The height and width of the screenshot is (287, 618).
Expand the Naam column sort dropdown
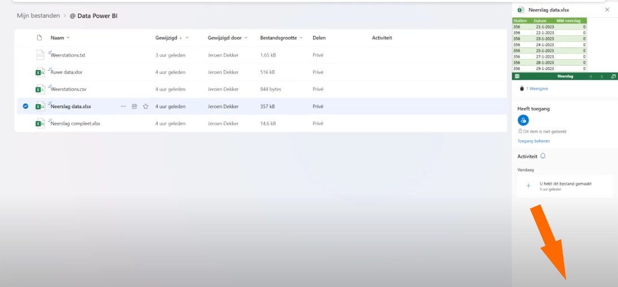[x=68, y=38]
